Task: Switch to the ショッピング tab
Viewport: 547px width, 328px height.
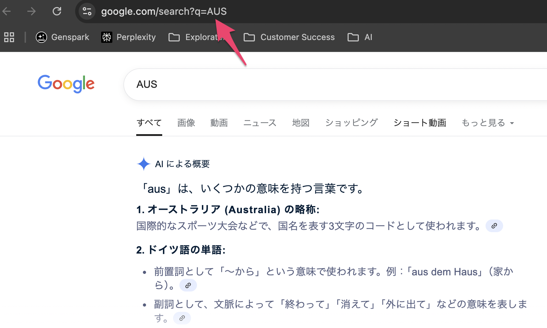Action: pos(351,123)
